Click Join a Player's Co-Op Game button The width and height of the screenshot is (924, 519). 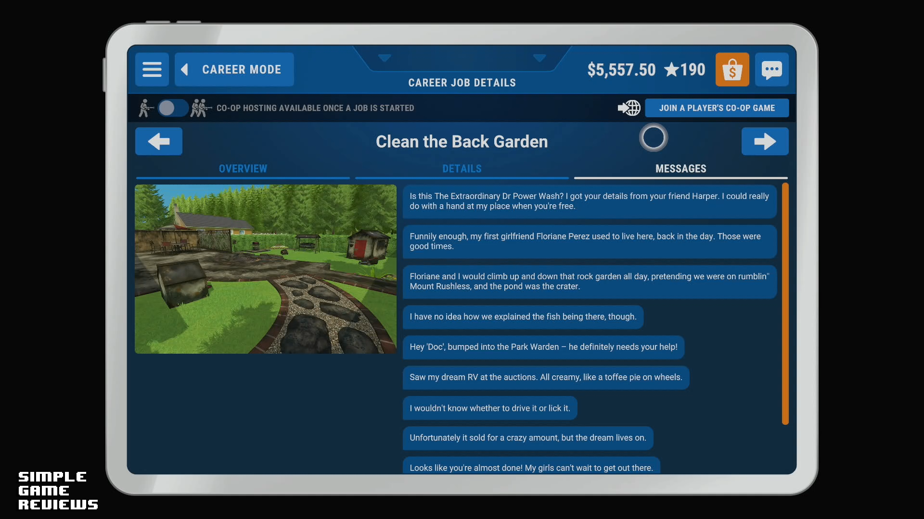717,108
